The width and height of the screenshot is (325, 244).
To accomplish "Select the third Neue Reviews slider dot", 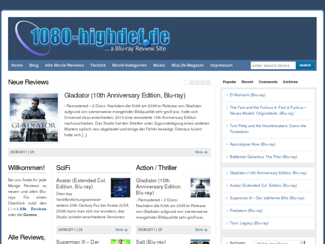I will pyautogui.click(x=197, y=83).
